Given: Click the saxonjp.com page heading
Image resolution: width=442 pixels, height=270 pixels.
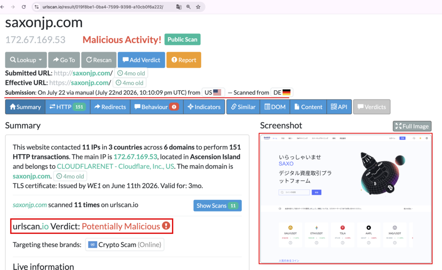Looking at the screenshot, I should [44, 22].
